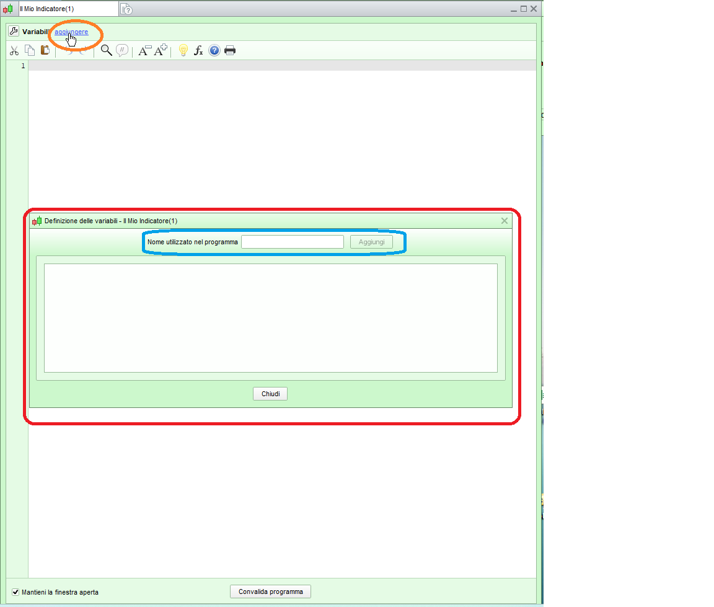
Task: Paste from clipboard icon
Action: (x=45, y=50)
